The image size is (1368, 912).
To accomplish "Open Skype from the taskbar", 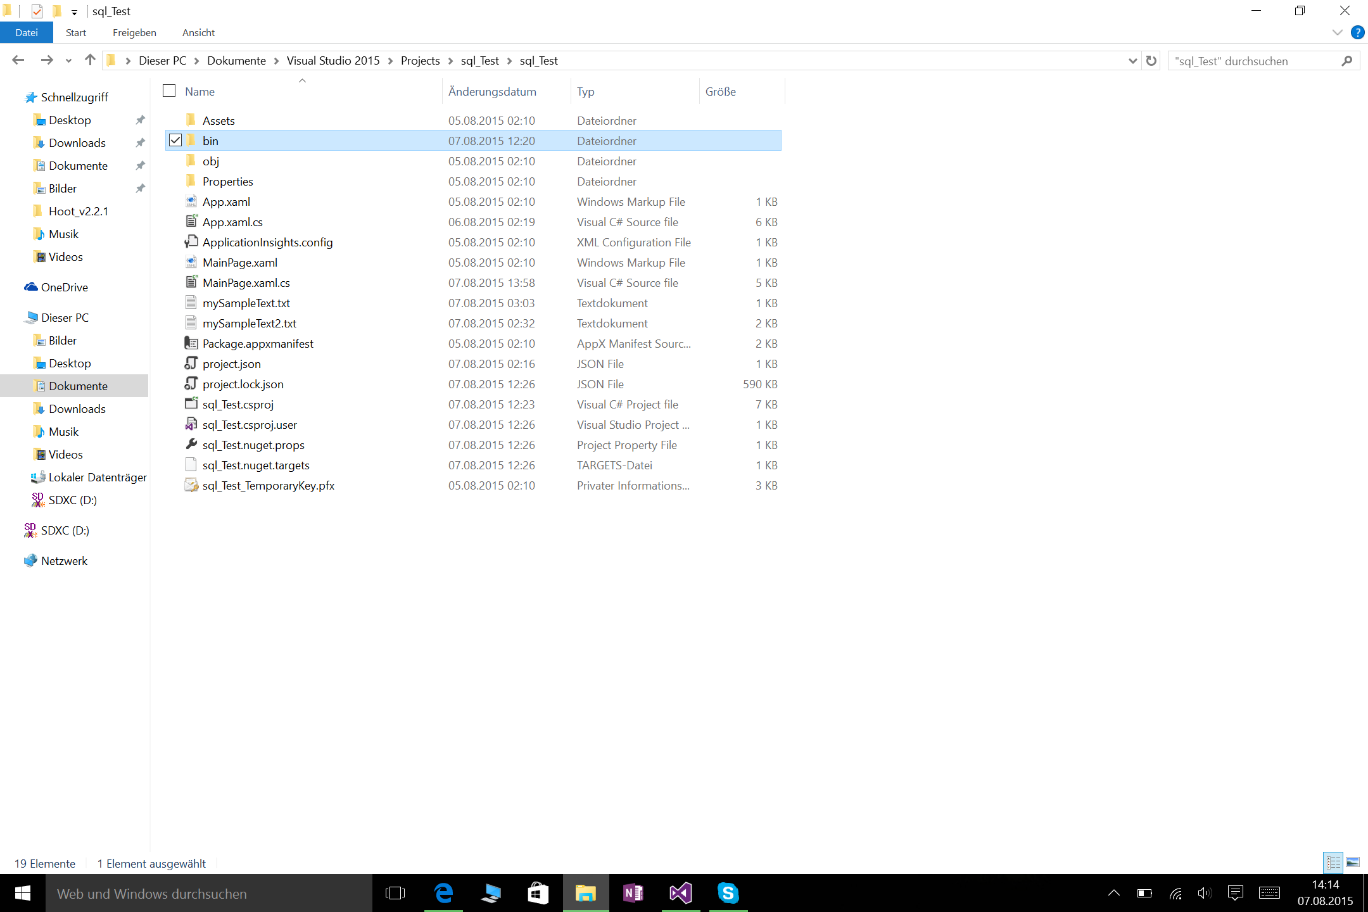I will 728,893.
